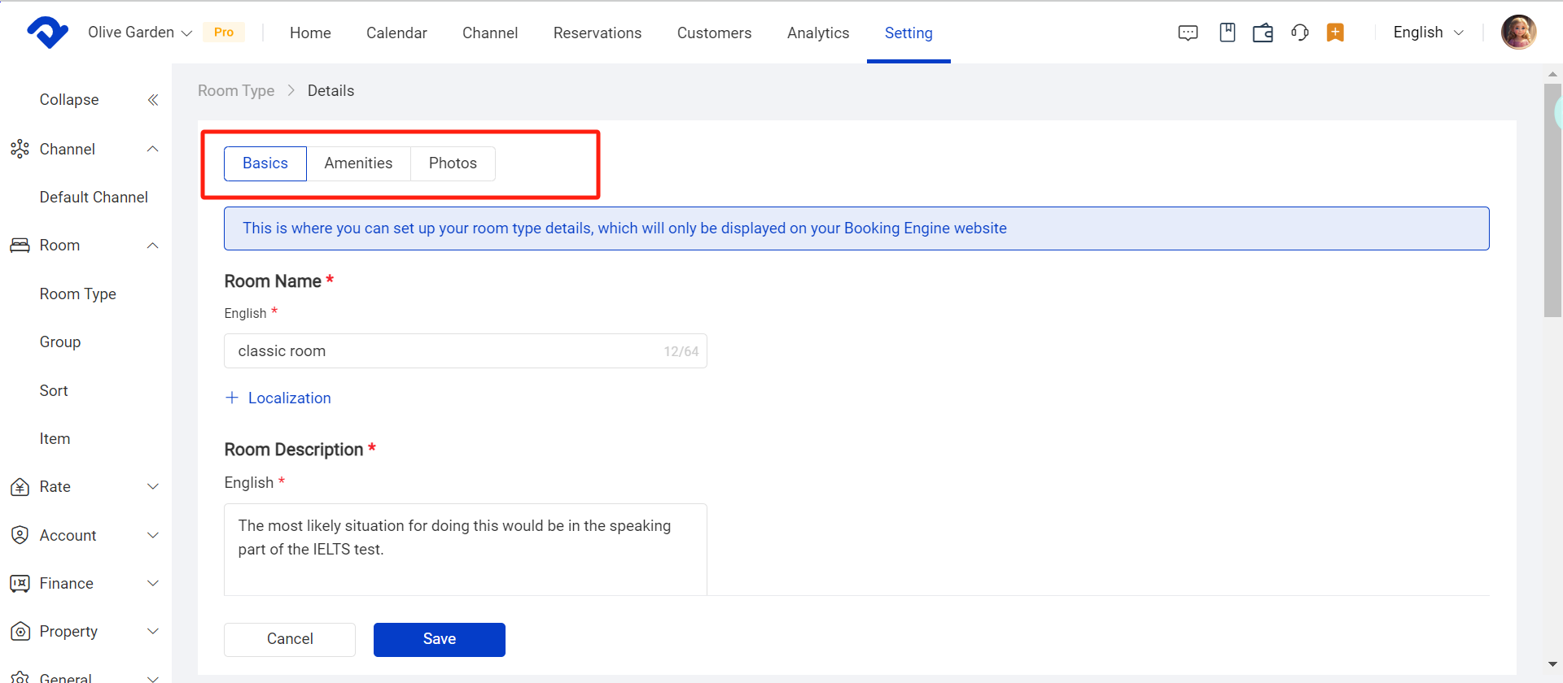Image resolution: width=1563 pixels, height=683 pixels.
Task: Click the orange add bookmark icon
Action: 1335,33
